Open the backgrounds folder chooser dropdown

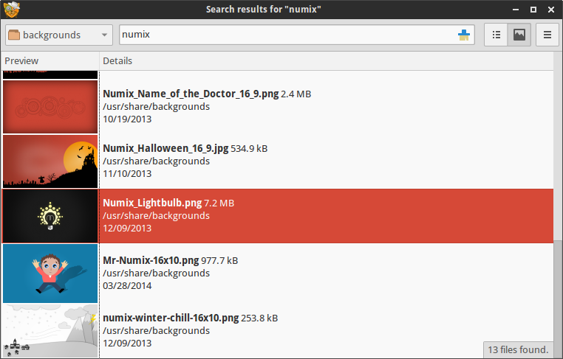click(x=58, y=35)
